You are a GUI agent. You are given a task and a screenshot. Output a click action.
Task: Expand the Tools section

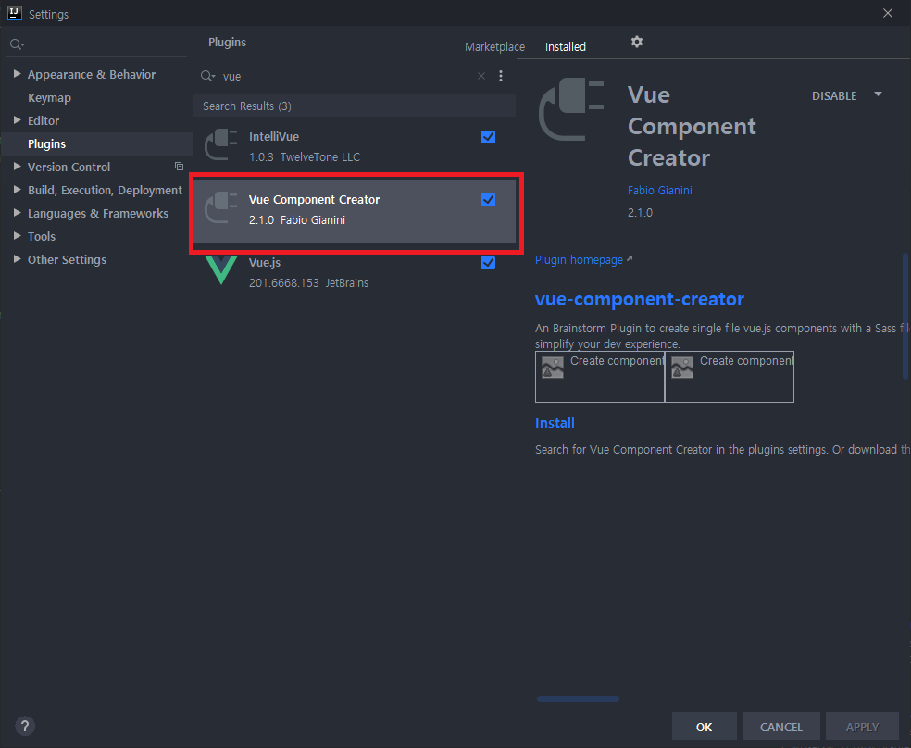point(17,236)
